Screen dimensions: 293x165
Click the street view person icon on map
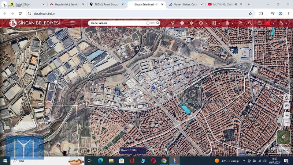[x=287, y=98]
